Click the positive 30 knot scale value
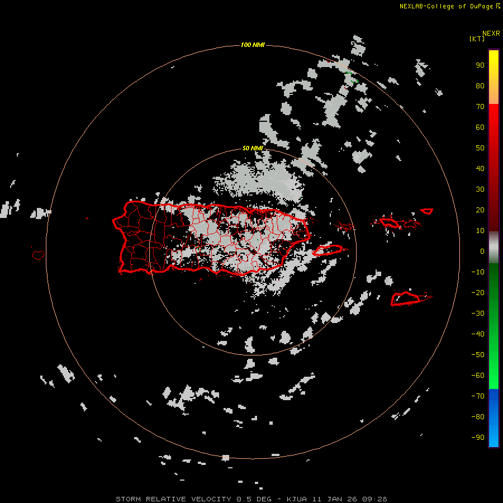503x503 pixels. pyautogui.click(x=480, y=189)
